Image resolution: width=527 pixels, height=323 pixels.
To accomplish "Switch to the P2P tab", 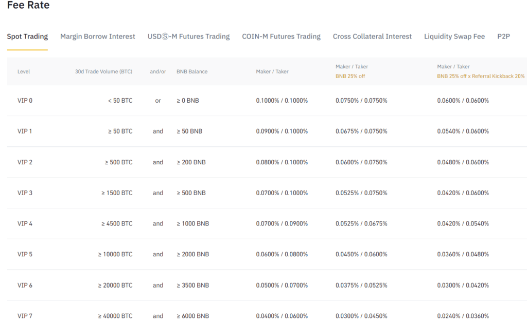I will [503, 36].
